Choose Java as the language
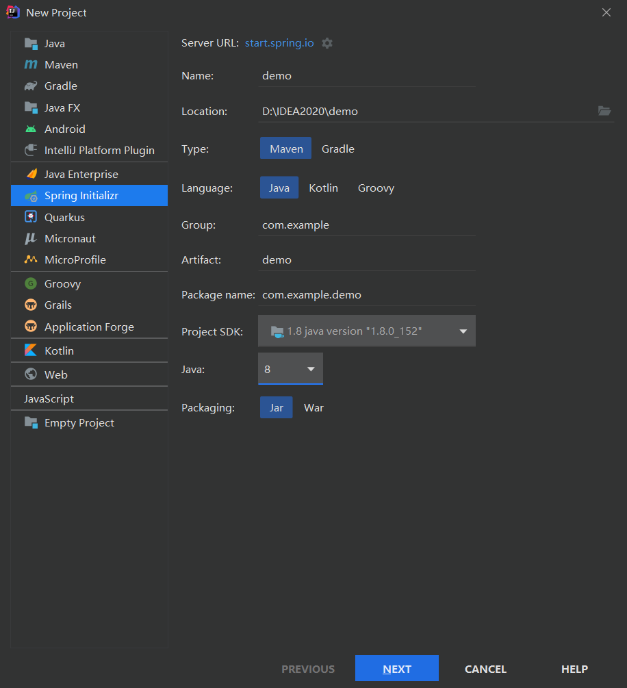 point(279,188)
